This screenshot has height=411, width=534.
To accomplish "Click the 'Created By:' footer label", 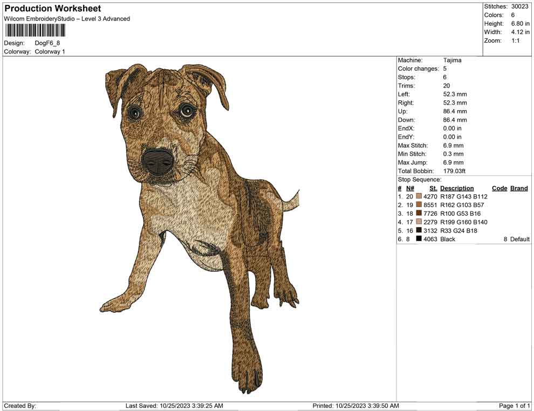I will (x=20, y=406).
